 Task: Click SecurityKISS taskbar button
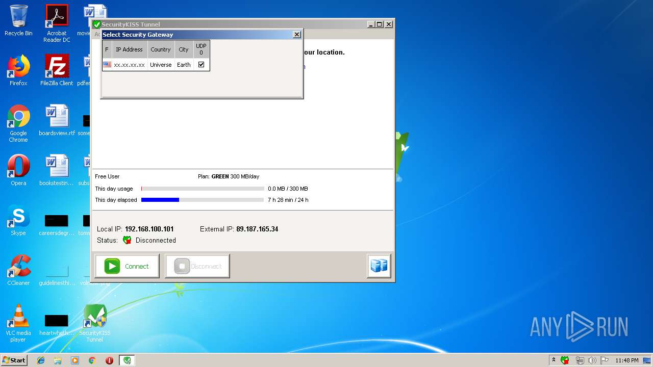127,360
